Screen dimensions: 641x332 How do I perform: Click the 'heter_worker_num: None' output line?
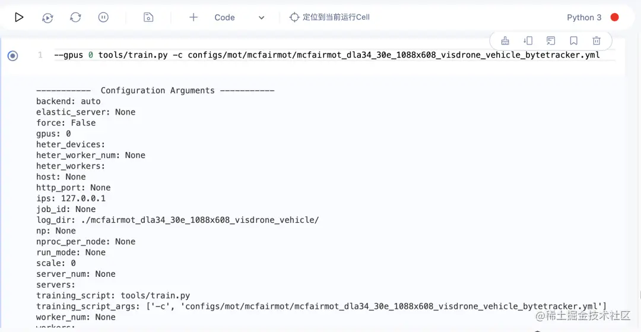(x=91, y=156)
